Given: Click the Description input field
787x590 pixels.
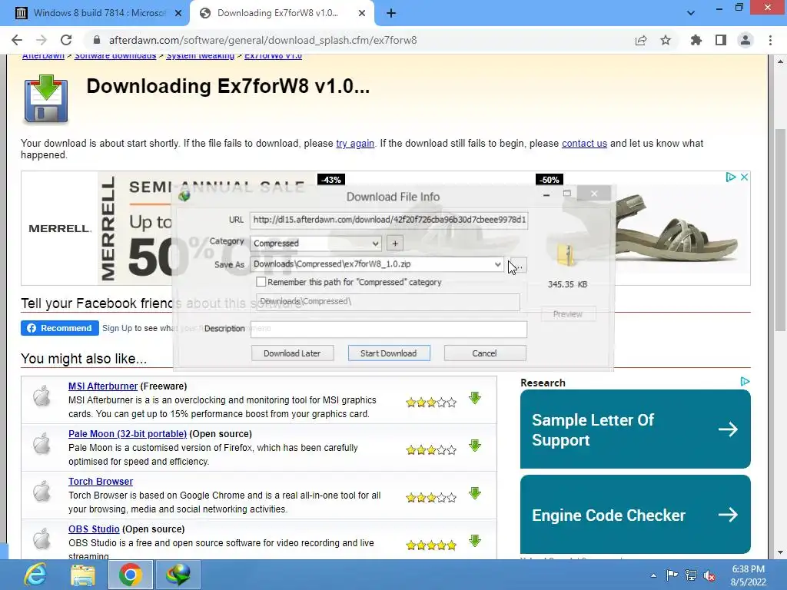Looking at the screenshot, I should (388, 329).
